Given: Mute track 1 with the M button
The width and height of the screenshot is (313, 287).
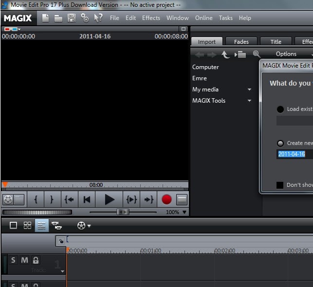Looking at the screenshot, I should (x=25, y=260).
